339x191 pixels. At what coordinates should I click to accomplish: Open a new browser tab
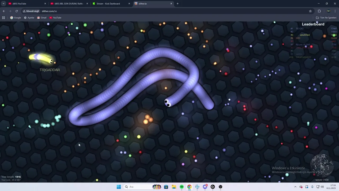pos(177,4)
